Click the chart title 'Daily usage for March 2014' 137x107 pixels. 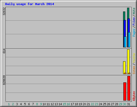coord(29,4)
